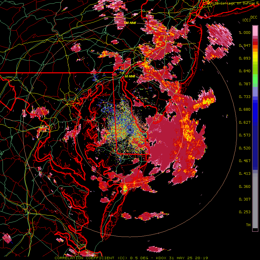260x260 pixels.
Task: Click the TH threshold label in legend
Action: [x=248, y=225]
